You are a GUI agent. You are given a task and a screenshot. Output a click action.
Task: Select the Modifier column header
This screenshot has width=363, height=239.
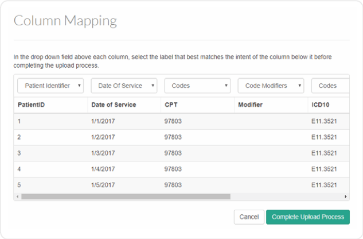pos(250,105)
